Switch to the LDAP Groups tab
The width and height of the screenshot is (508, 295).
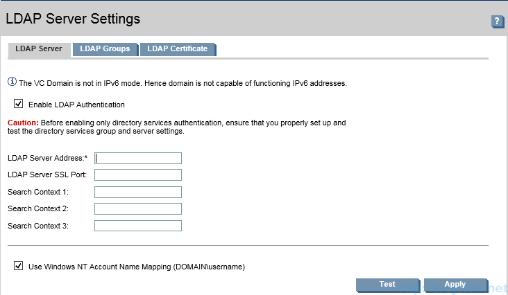(105, 49)
